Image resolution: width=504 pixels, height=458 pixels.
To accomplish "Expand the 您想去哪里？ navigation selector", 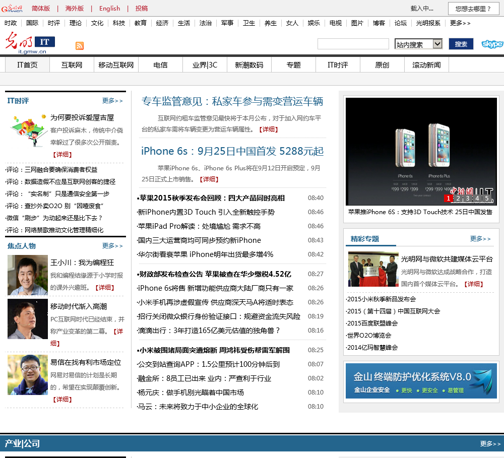I will click(x=473, y=9).
